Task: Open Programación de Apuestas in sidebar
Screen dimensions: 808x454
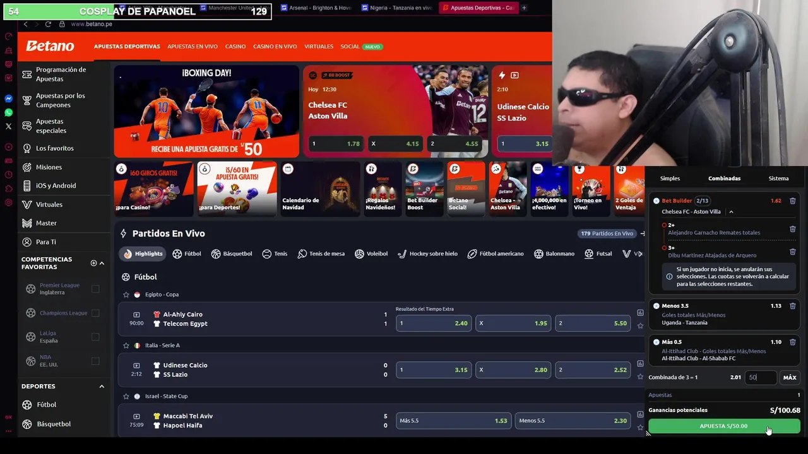Action: pyautogui.click(x=62, y=74)
